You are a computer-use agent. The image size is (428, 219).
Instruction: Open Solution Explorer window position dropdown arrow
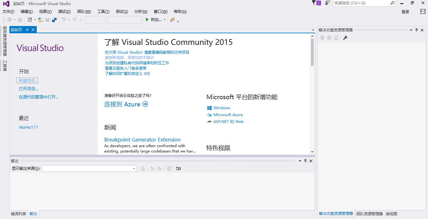tap(411, 30)
